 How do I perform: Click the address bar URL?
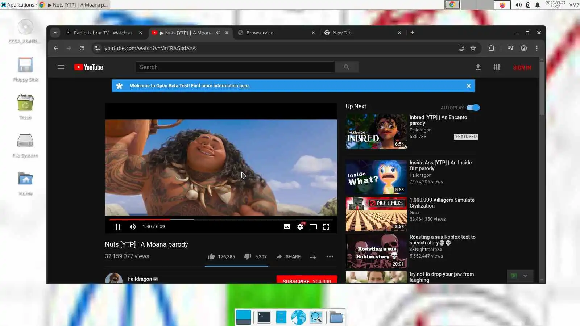click(x=150, y=48)
